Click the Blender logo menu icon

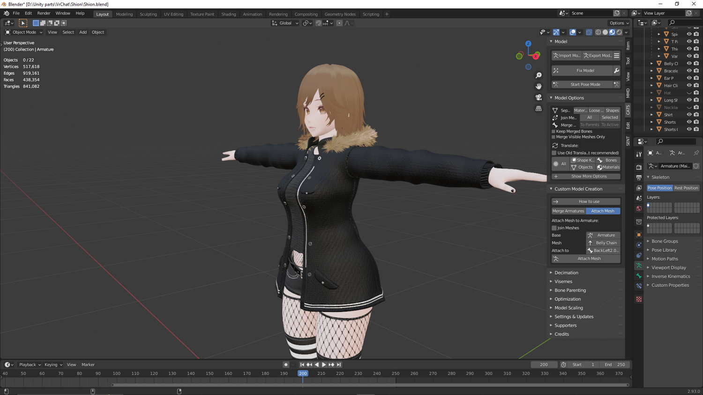click(6, 14)
